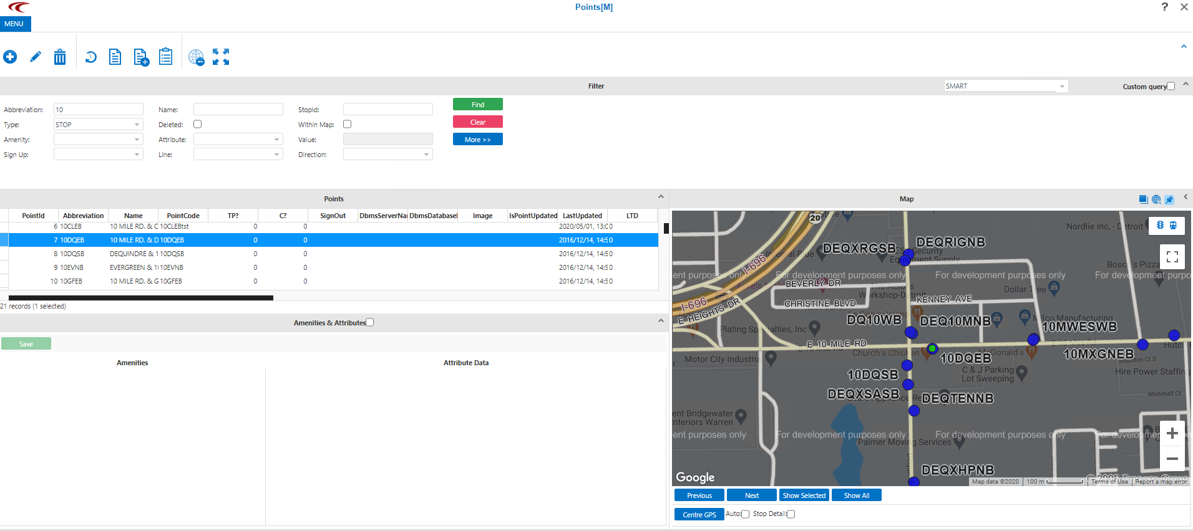Click the trash can delete icon
Image resolution: width=1193 pixels, height=531 pixels.
click(x=60, y=57)
